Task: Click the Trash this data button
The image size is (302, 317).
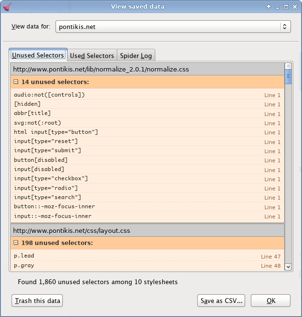Action: click(37, 301)
